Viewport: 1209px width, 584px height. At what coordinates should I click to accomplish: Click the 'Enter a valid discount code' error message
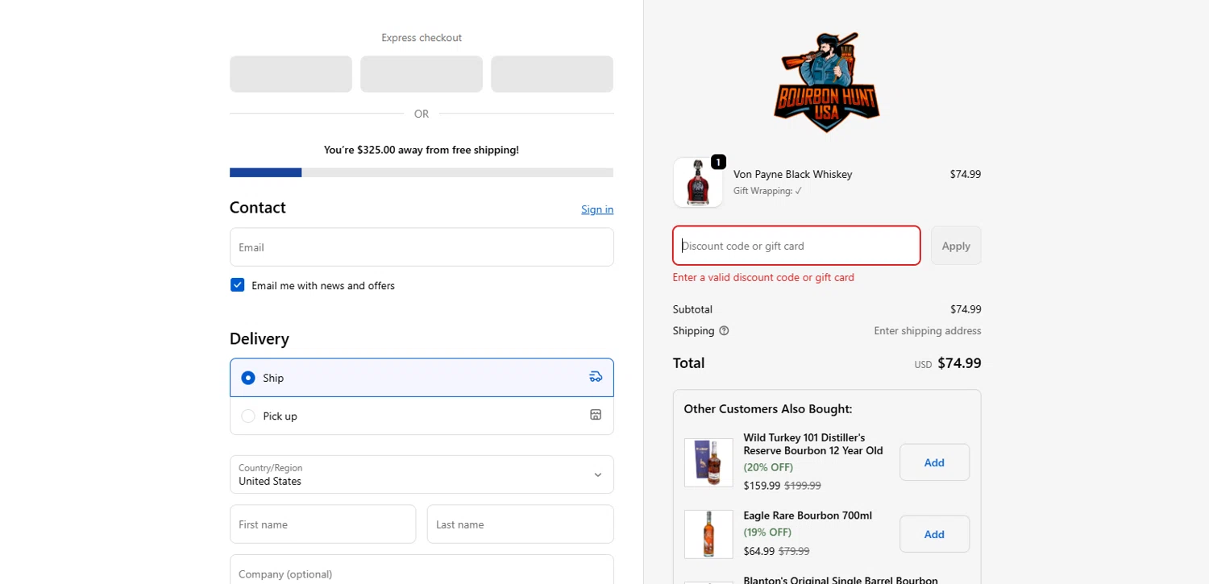(763, 277)
